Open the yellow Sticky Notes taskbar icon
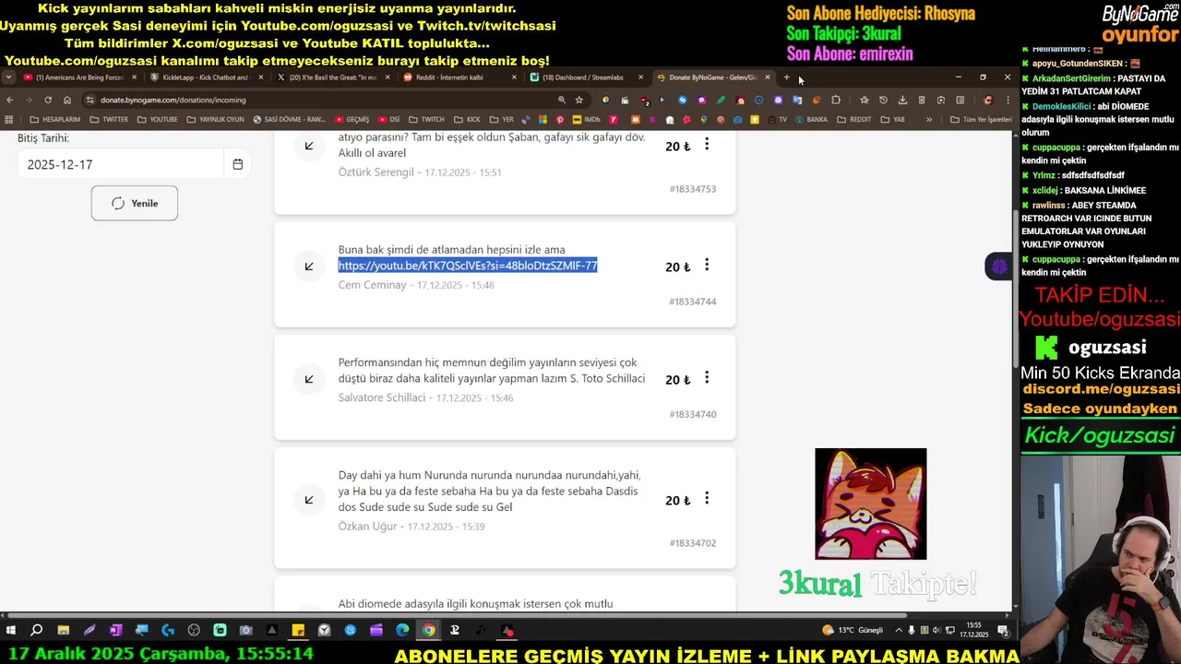 click(x=298, y=630)
